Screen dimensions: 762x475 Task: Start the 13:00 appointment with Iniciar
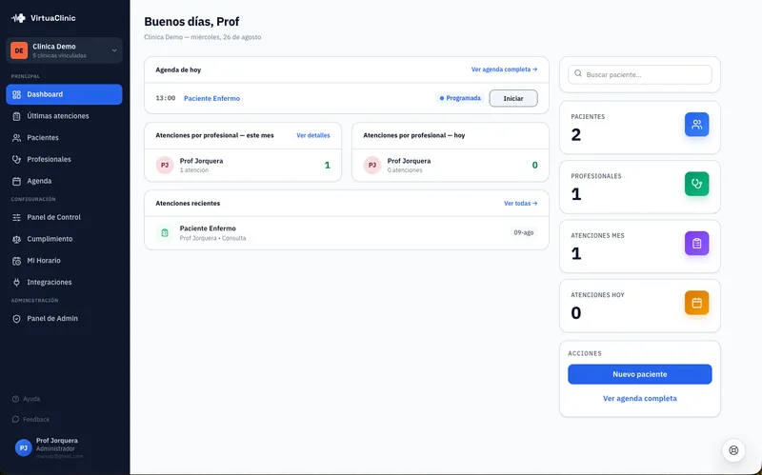pyautogui.click(x=513, y=98)
